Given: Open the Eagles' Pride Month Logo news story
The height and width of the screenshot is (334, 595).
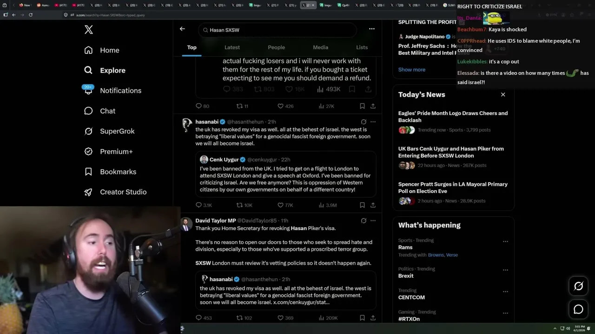Looking at the screenshot, I should tap(453, 122).
